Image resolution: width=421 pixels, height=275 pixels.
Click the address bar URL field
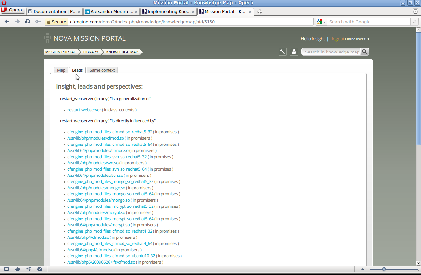click(x=191, y=22)
